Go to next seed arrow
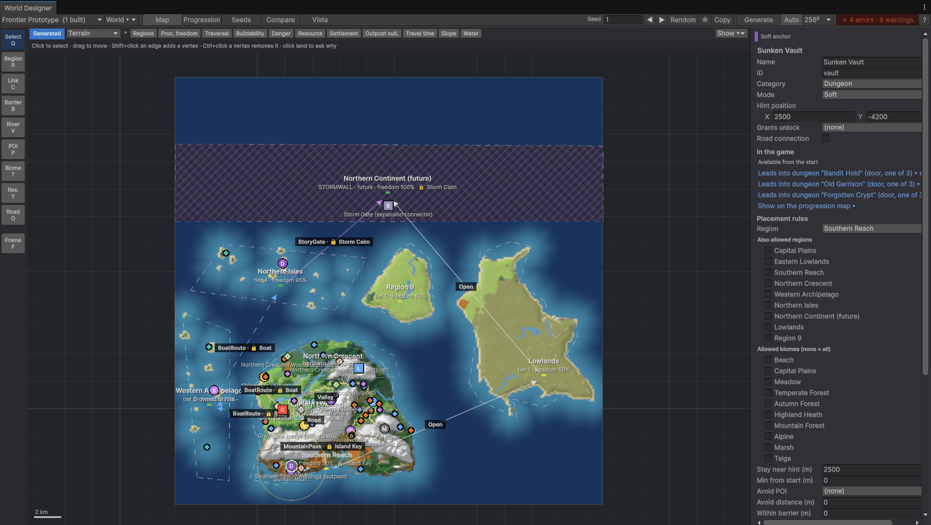Viewport: 931px width, 525px height. (x=662, y=20)
